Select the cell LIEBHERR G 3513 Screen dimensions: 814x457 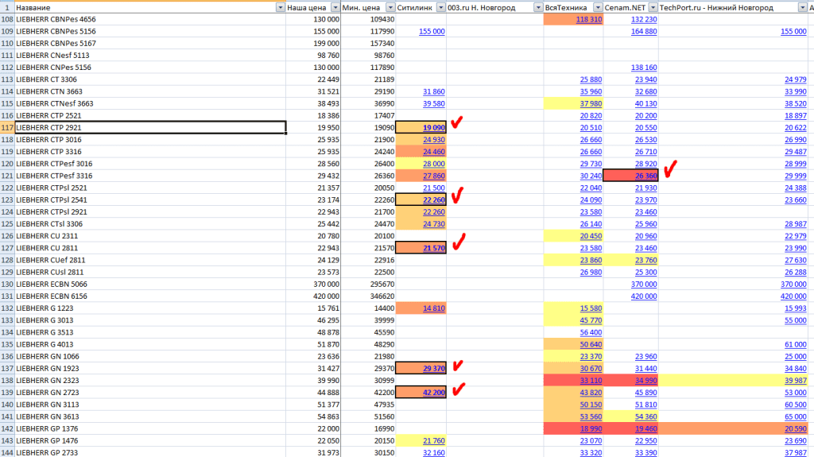tap(150, 332)
